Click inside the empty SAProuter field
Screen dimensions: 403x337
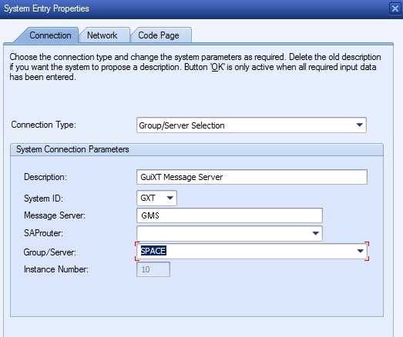223,233
